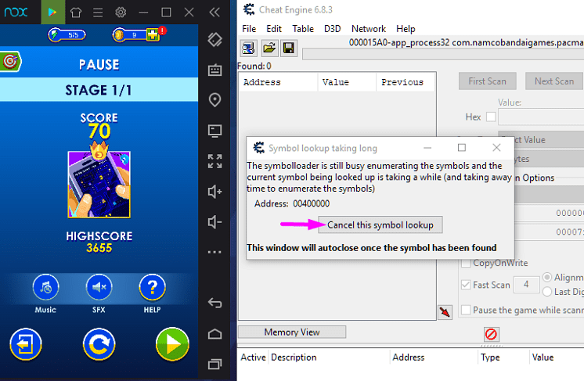The width and height of the screenshot is (584, 381).
Task: Click the target missions icon in game
Action: [10, 61]
